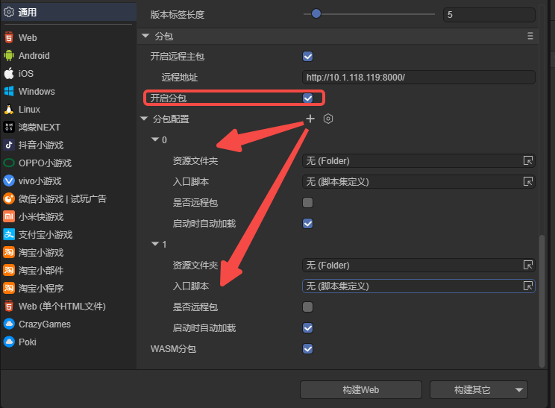Image resolution: width=555 pixels, height=408 pixels.
Task: Open picker icon for second 入口脚本 field
Action: click(528, 286)
